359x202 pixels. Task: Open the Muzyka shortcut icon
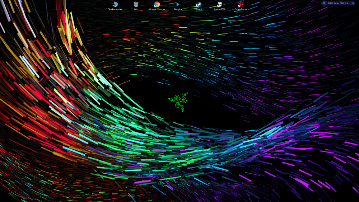click(178, 6)
